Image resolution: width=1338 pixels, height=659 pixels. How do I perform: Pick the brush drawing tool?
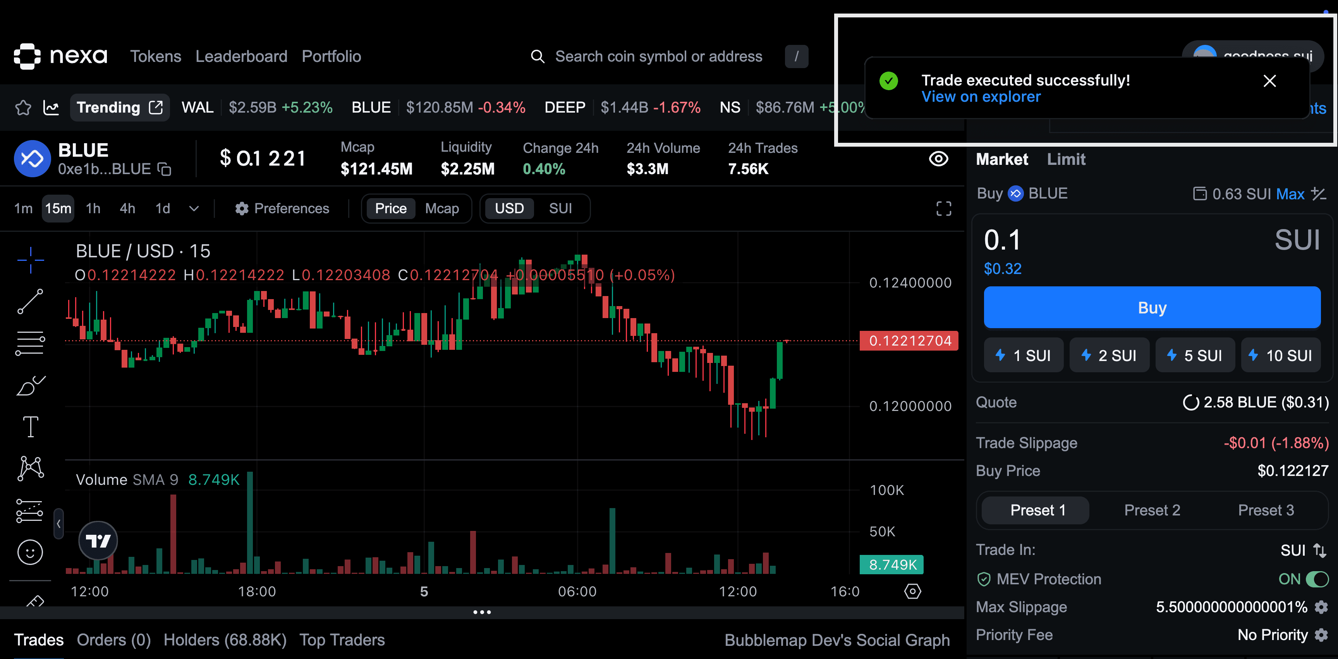(x=30, y=385)
